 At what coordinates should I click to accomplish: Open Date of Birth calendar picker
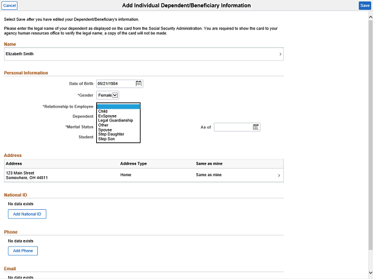coord(139,84)
